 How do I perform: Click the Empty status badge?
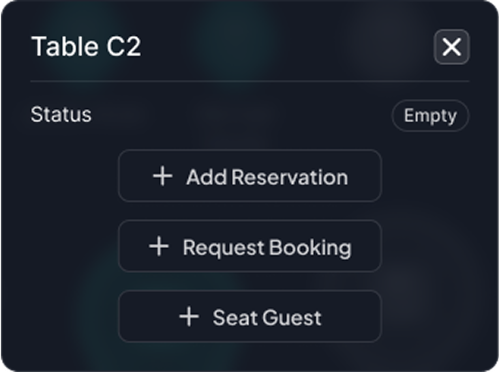(x=430, y=116)
